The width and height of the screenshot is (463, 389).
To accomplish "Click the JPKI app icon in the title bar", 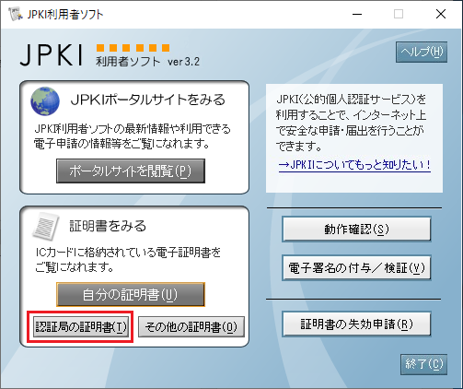I will (x=16, y=14).
